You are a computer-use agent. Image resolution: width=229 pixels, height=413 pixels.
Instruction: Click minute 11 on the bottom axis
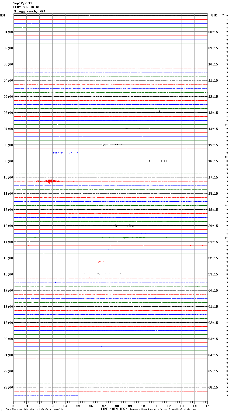pyautogui.click(x=156, y=406)
